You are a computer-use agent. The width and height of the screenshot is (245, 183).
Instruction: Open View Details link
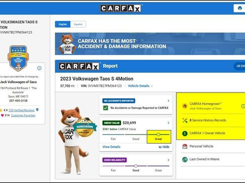point(111,147)
